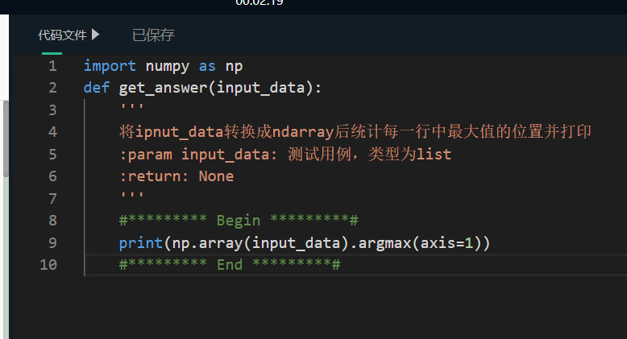Click line number 5 in the gutter
Screen dimensions: 627x339
coord(52,155)
